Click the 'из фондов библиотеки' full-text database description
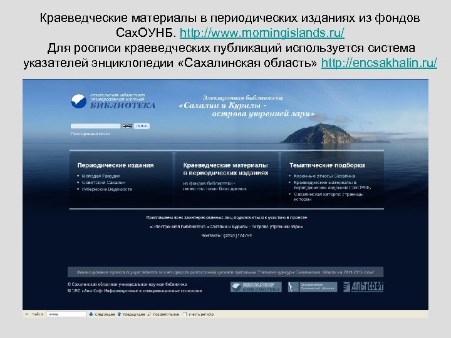The width and height of the screenshot is (451, 338). pos(215,186)
